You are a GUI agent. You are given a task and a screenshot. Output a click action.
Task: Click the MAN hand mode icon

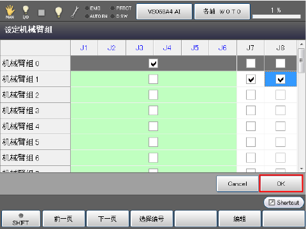coord(10,11)
